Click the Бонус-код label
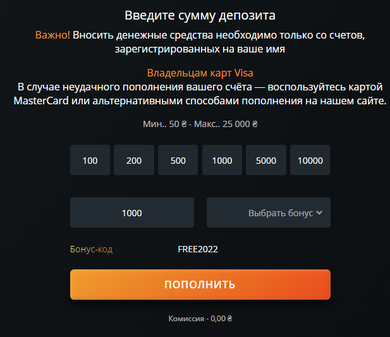The image size is (390, 337). (91, 249)
